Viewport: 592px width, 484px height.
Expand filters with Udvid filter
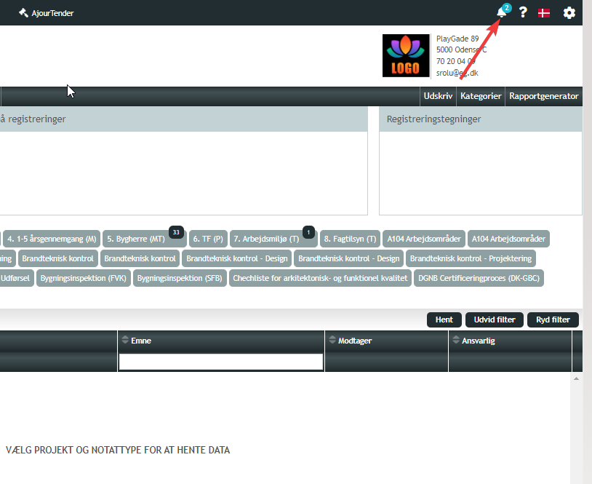495,320
